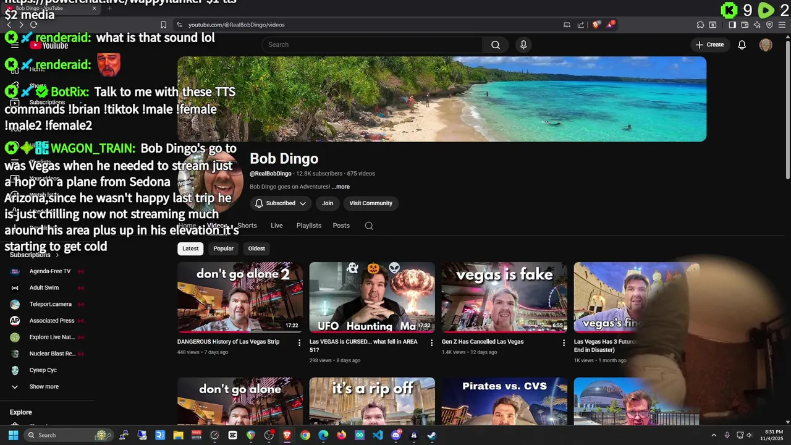Open the vegas is fake video thumbnail

point(504,297)
